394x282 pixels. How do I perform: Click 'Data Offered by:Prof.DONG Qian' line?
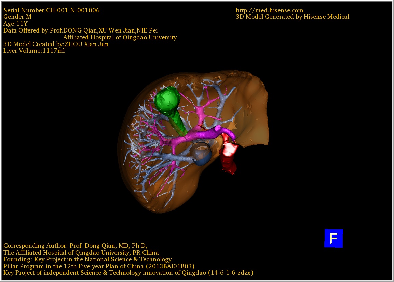(80, 30)
